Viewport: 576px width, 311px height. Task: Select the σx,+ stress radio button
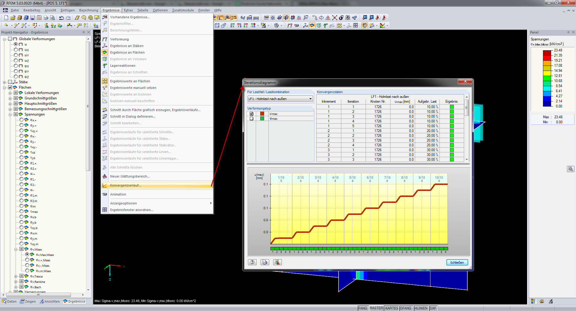(22, 120)
